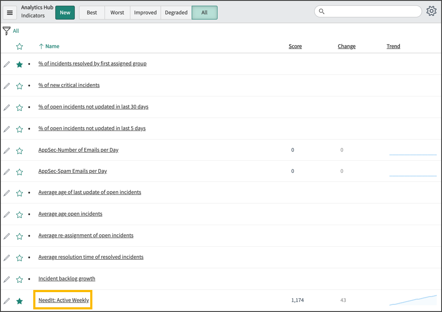Open Analytics Hub settings gear

tap(431, 11)
